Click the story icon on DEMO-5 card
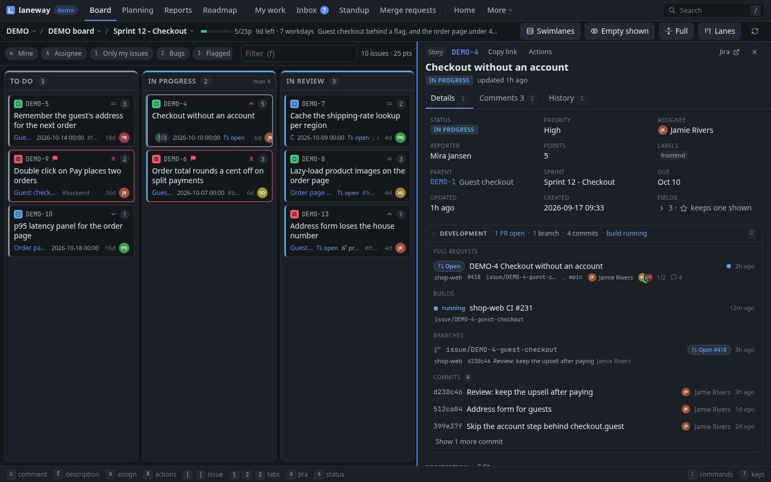 pos(18,104)
